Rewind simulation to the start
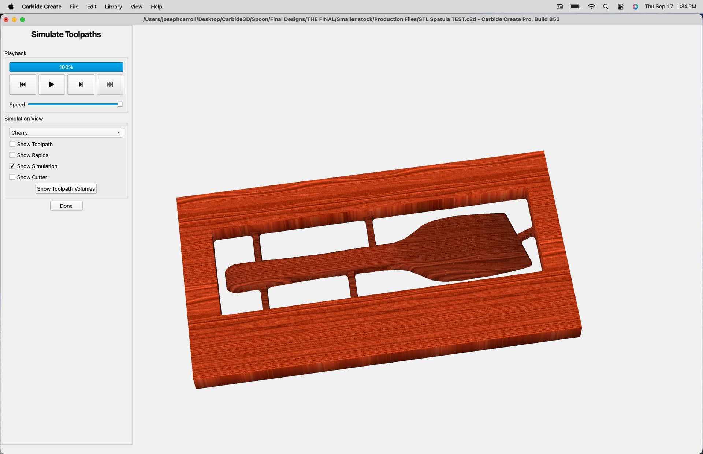703x454 pixels. tap(23, 85)
